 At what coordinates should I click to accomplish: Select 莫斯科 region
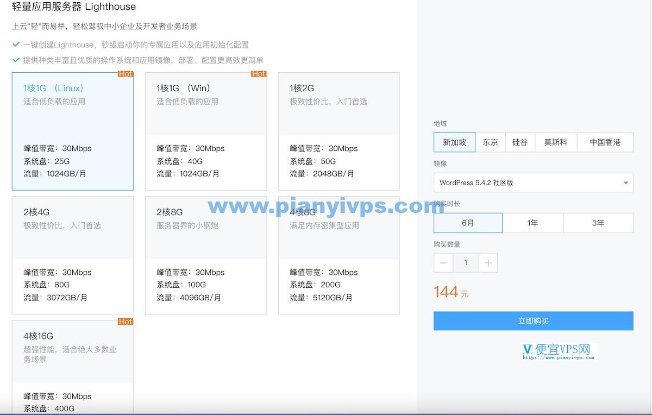click(555, 142)
